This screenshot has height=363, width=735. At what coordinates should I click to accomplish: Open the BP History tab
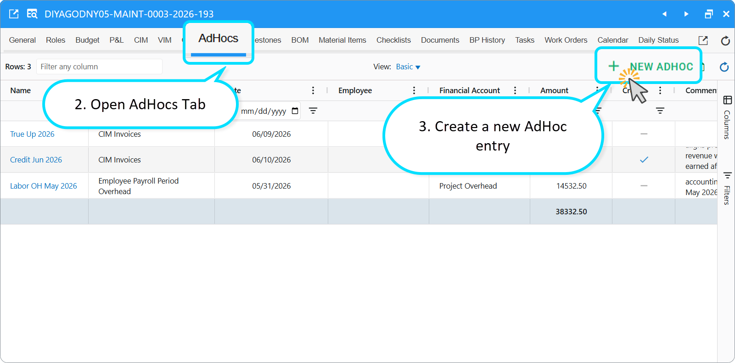[x=487, y=40]
